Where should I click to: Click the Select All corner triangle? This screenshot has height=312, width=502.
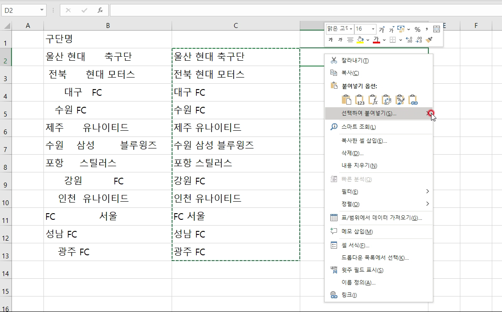click(6, 26)
